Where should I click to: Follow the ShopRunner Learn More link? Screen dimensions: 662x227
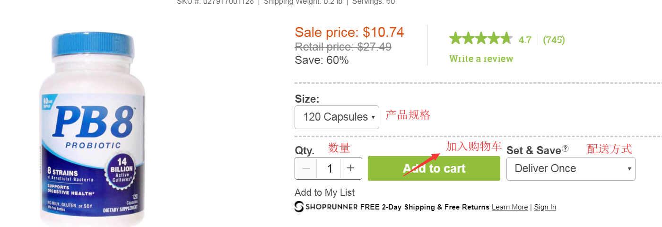[x=509, y=207]
